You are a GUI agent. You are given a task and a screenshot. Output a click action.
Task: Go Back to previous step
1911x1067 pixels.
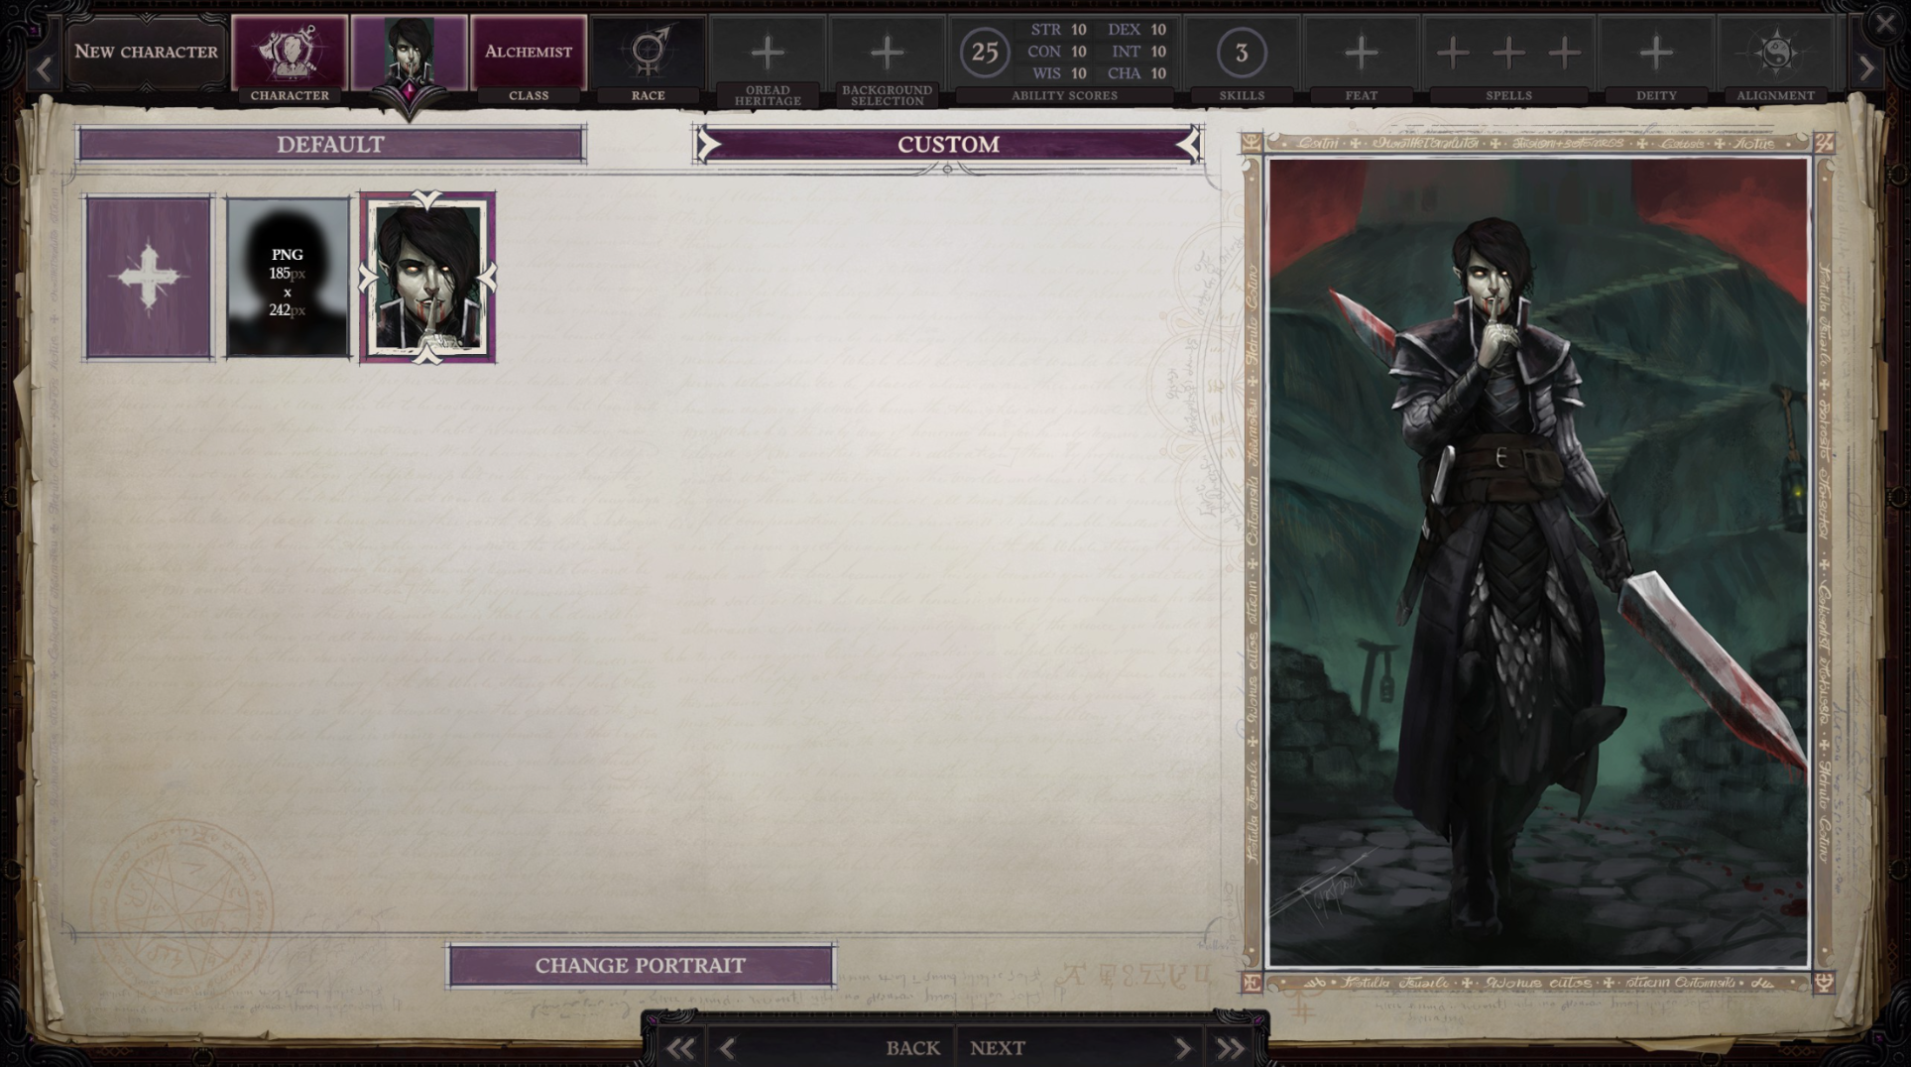point(912,1047)
